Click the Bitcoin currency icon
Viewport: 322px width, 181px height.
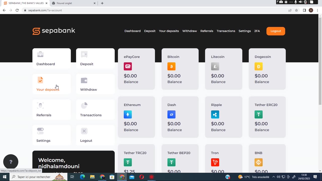(172, 66)
